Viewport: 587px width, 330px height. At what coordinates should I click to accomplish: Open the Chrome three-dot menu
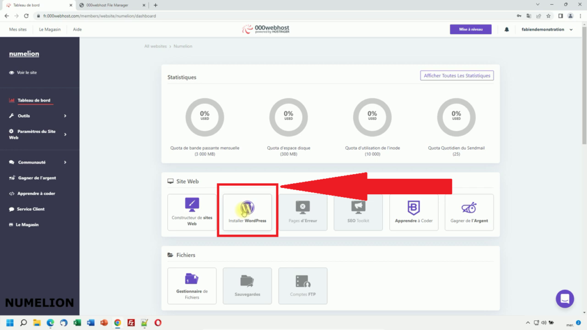[580, 15]
